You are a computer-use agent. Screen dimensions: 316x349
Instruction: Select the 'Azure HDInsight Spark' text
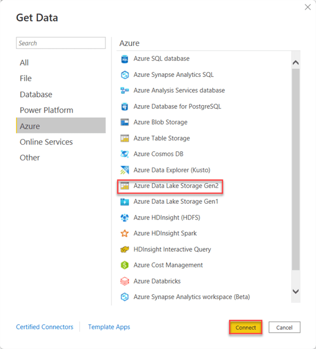[165, 233]
